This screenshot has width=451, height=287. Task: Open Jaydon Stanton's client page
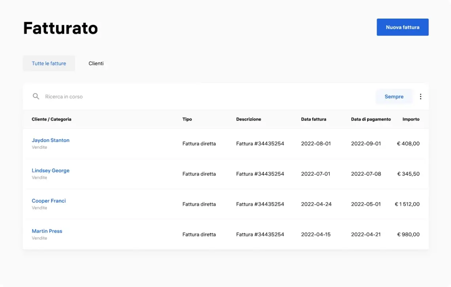(50, 140)
